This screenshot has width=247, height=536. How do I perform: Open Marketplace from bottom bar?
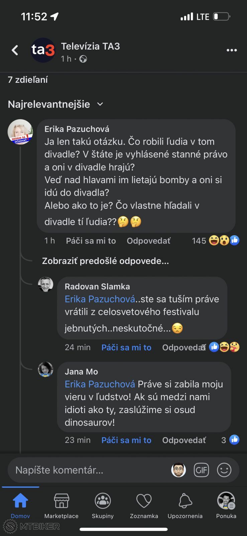point(61,506)
